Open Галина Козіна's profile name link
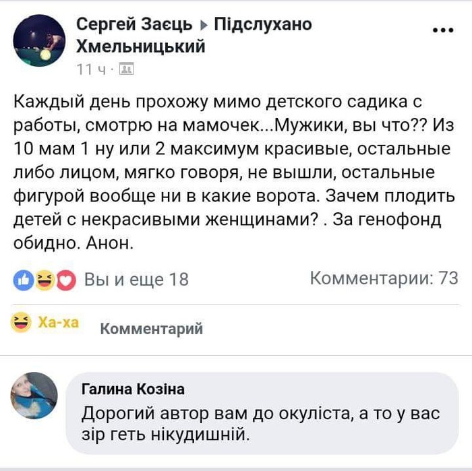 point(133,389)
